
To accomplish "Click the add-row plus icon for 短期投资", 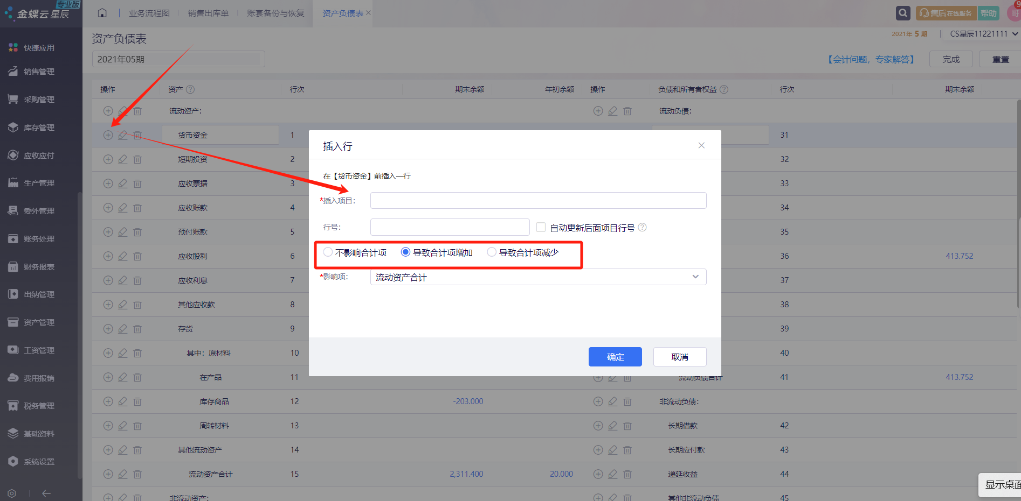I will (108, 159).
